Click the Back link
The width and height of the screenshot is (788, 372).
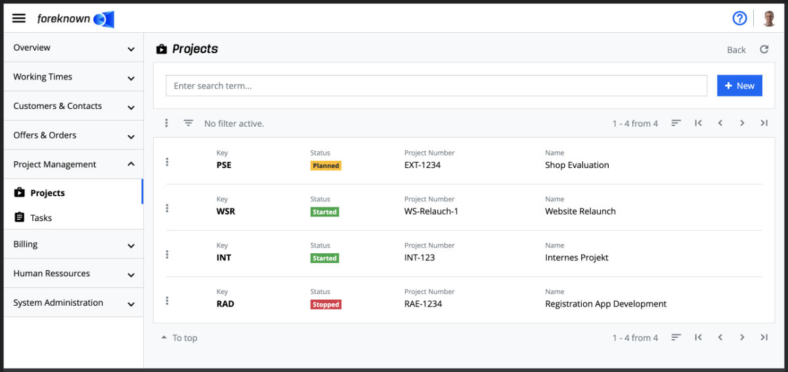click(x=736, y=50)
